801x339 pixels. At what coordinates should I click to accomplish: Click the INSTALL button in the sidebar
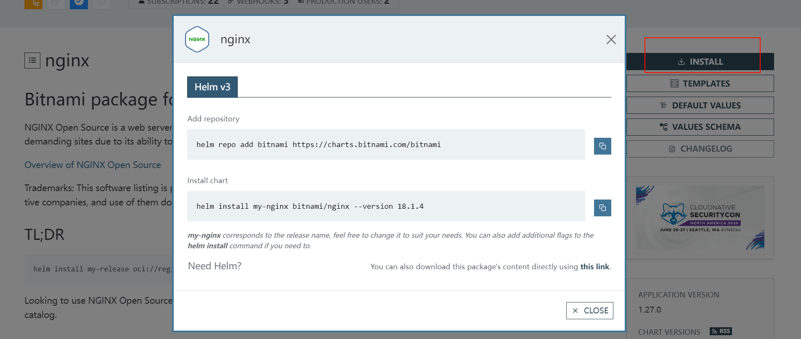[x=700, y=62]
